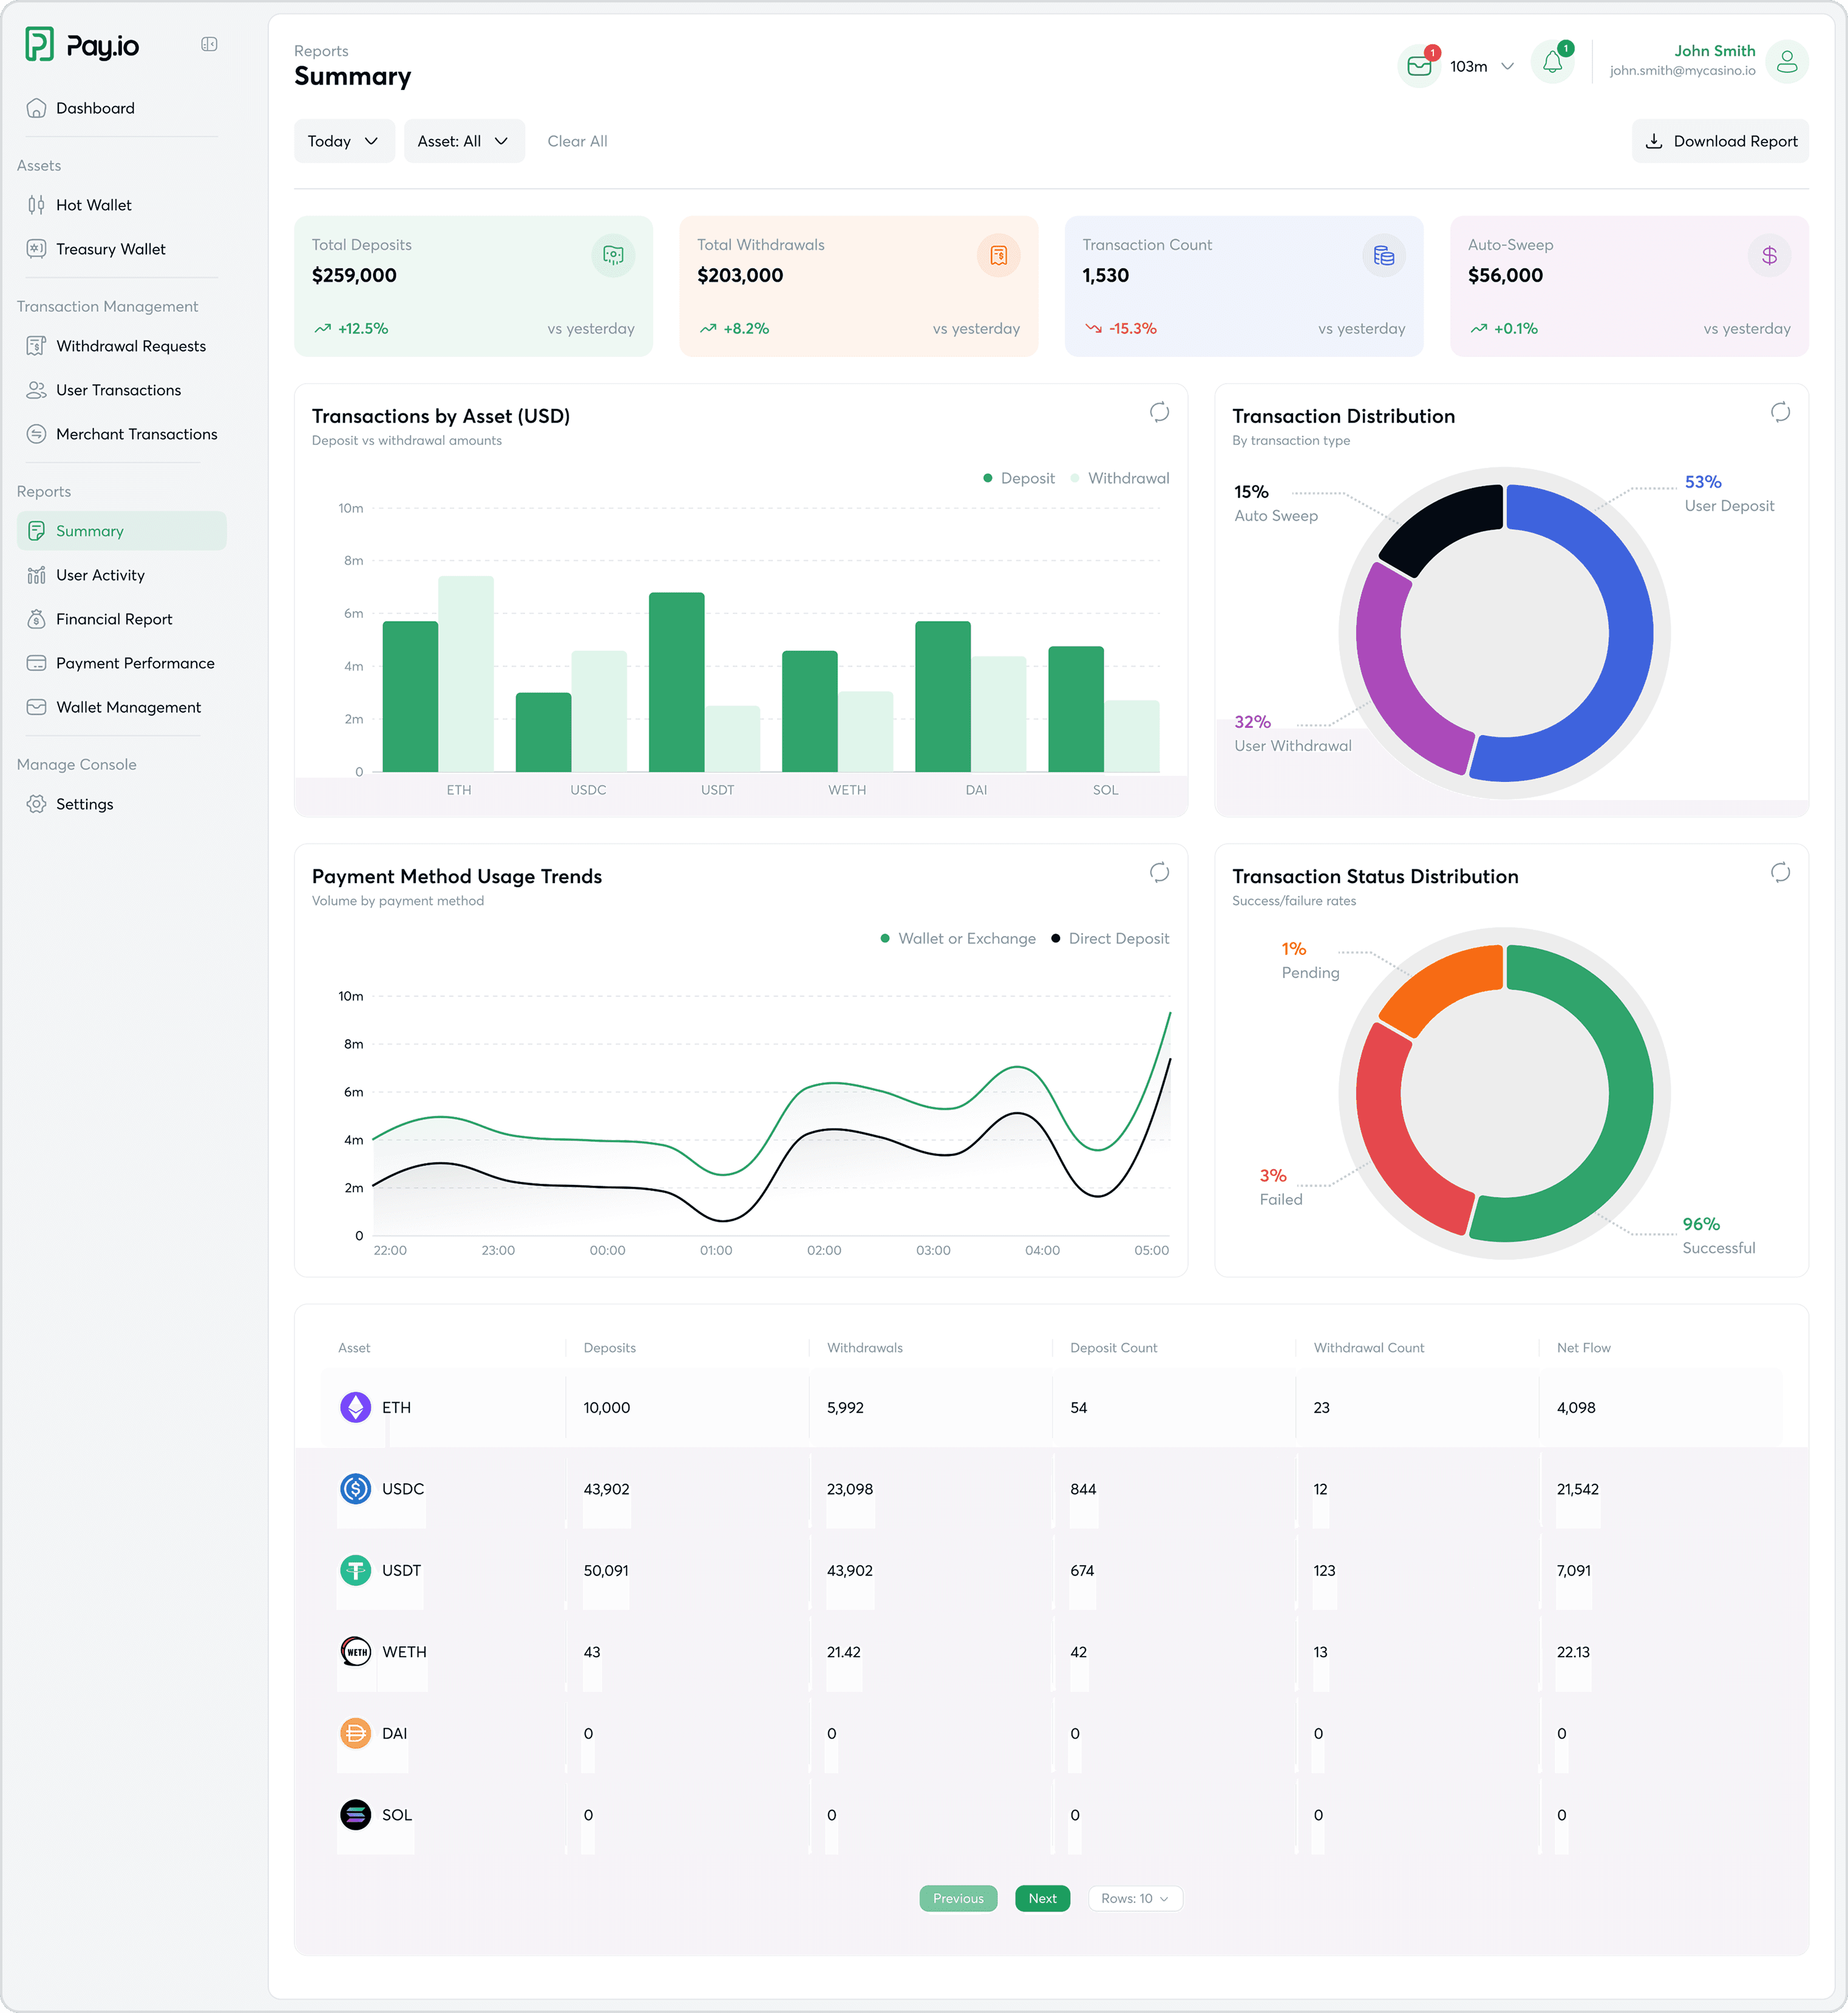The width and height of the screenshot is (1848, 2013).
Task: Toggle the Deposit legend in Transactions by Asset
Action: pyautogui.click(x=1019, y=478)
